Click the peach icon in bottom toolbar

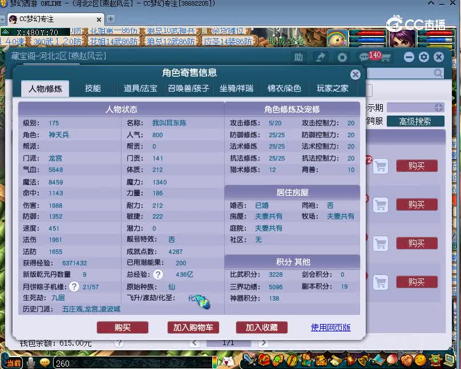392,360
